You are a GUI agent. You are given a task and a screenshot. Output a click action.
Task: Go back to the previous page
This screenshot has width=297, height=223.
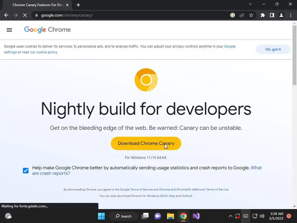click(x=6, y=15)
